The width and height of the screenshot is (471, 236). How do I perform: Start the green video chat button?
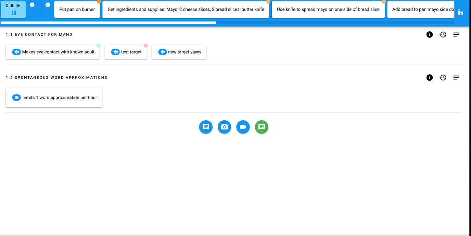coord(262,127)
